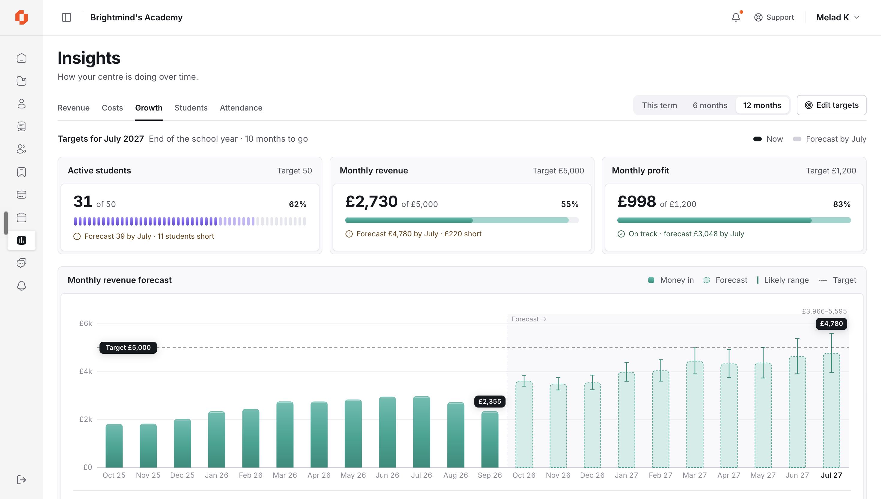Click the "Jul 27" axis label

[831, 475]
